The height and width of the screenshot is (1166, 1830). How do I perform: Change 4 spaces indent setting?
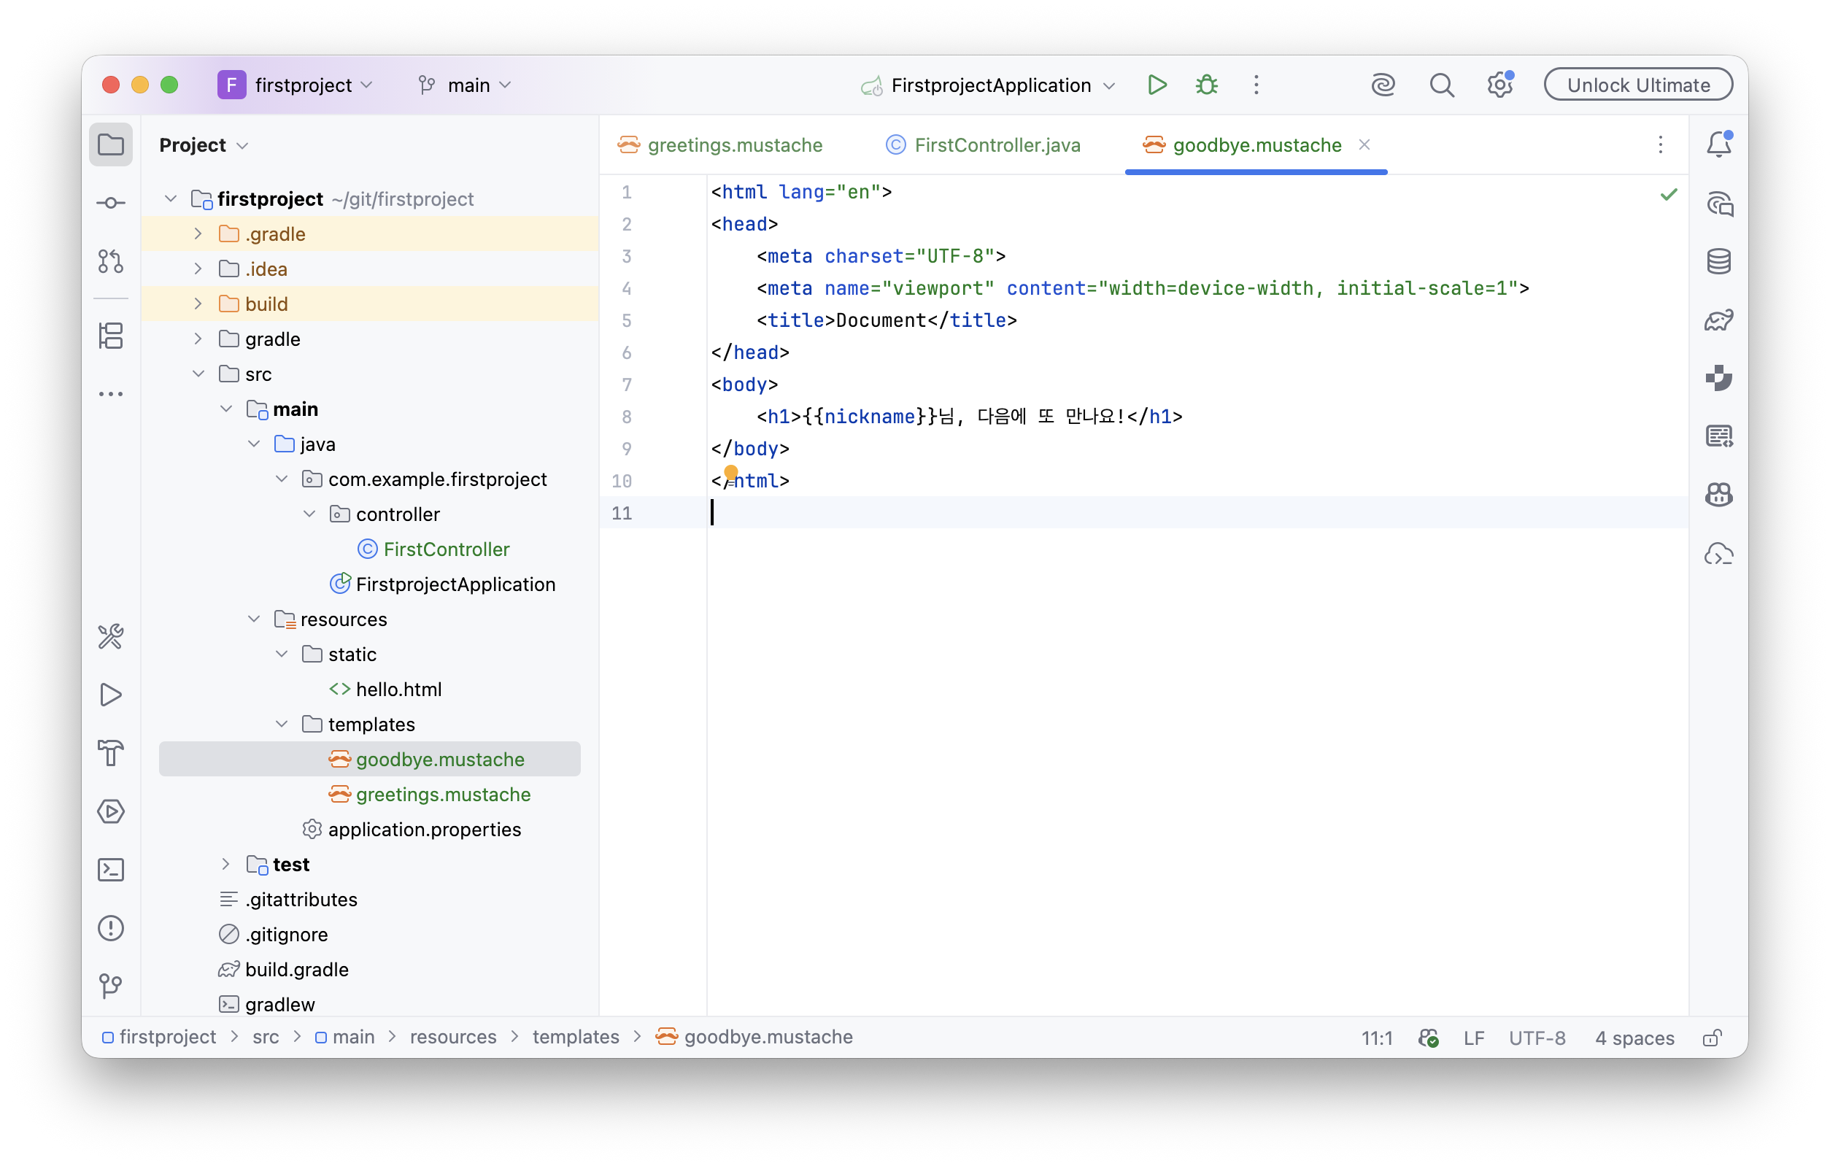[x=1634, y=1038]
